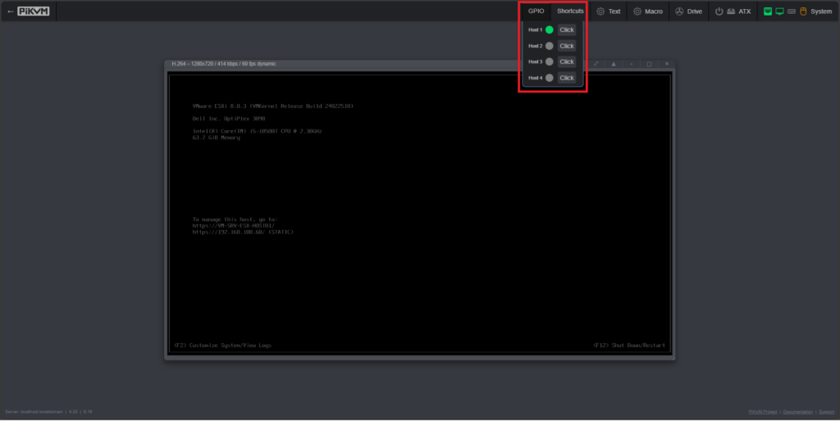This screenshot has width=840, height=421.
Task: Click inside the ESXi console video area
Action: coord(419,214)
